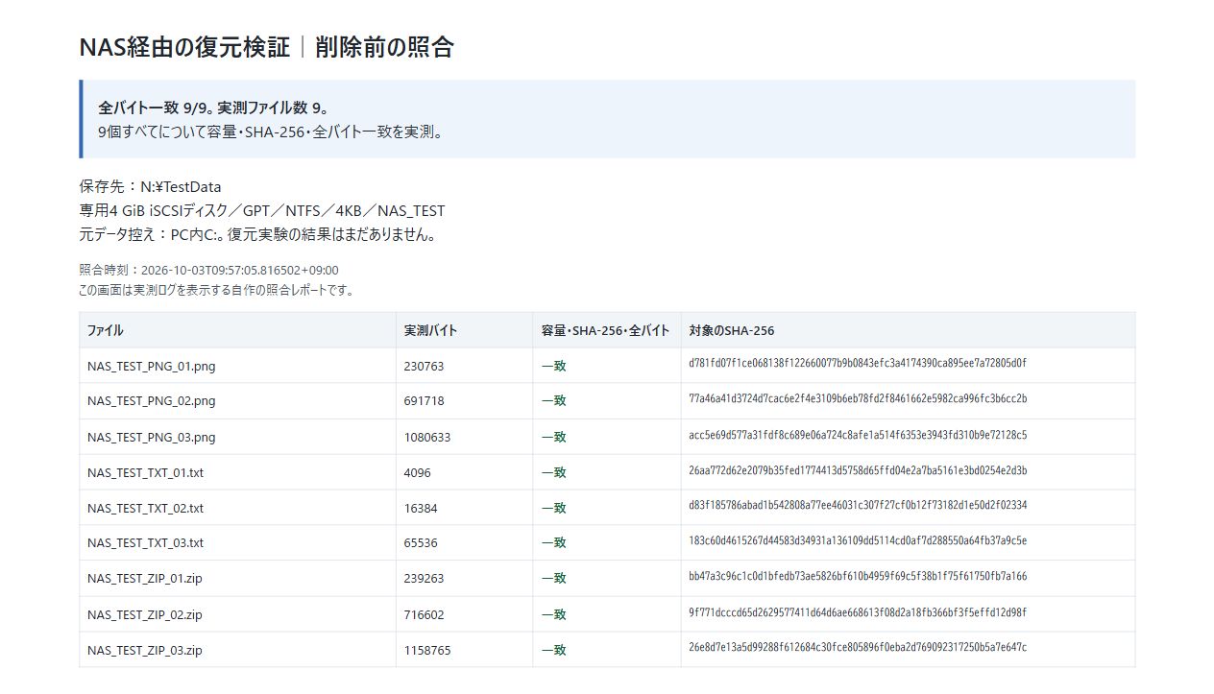Screen dimensions: 1214x694
Task: Click the byte value 4096
Action: 418,472
